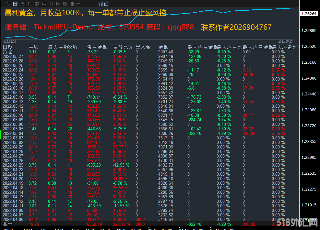Image resolution: width=320 pixels, height=230 pixels.
Task: Open the 账户 account tab
Action: (75, 4)
